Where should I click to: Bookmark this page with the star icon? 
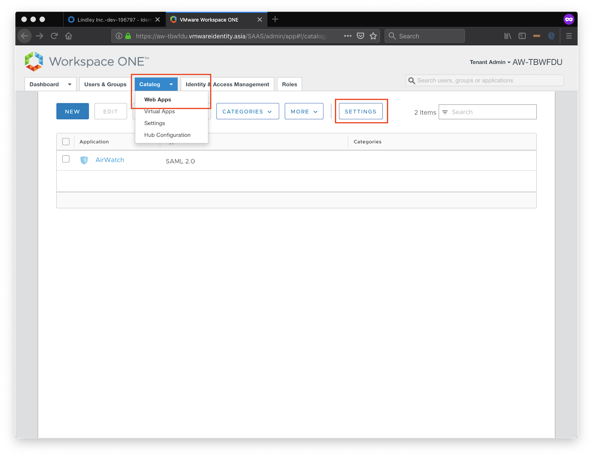coord(373,36)
